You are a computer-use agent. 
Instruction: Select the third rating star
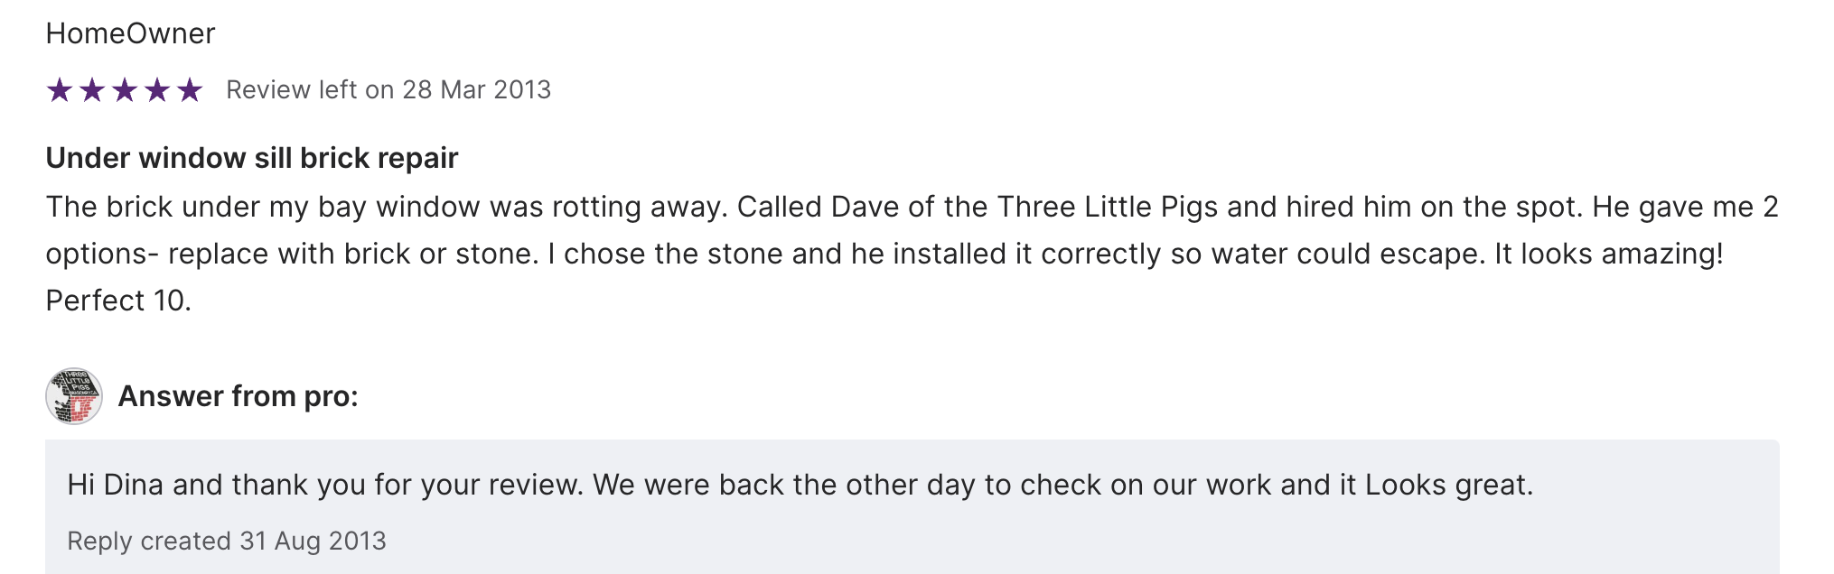(125, 90)
